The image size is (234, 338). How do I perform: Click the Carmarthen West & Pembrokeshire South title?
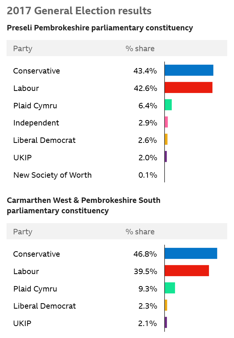point(83,206)
